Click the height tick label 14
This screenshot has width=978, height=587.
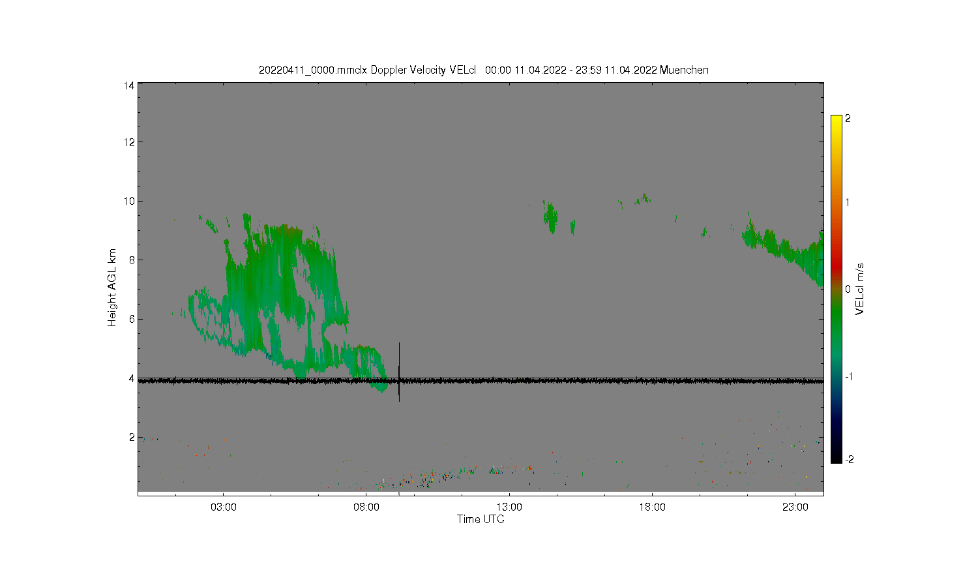point(129,85)
